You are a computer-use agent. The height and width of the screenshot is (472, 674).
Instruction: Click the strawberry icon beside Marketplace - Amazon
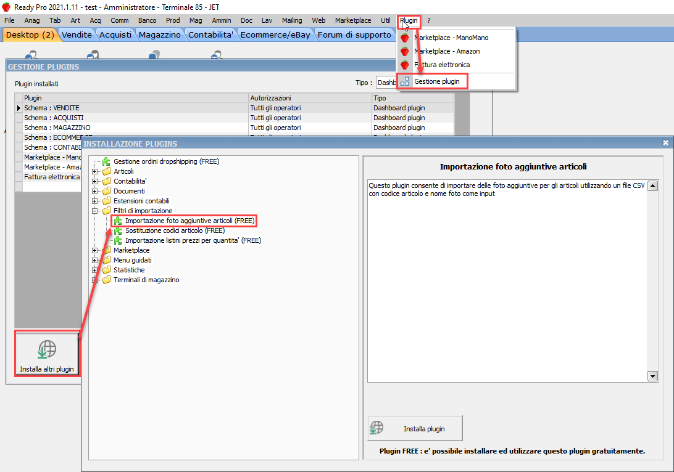click(x=404, y=52)
